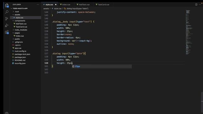Open app.vue from the file tree
Image resolution: width=203 pixels, height=114 pixels.
(18, 48)
